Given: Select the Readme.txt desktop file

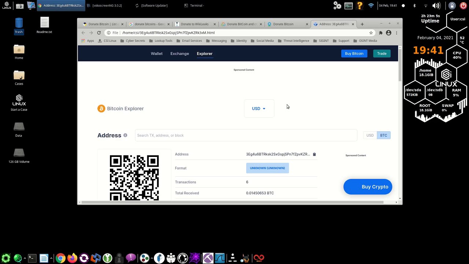Looking at the screenshot, I should click(x=44, y=26).
